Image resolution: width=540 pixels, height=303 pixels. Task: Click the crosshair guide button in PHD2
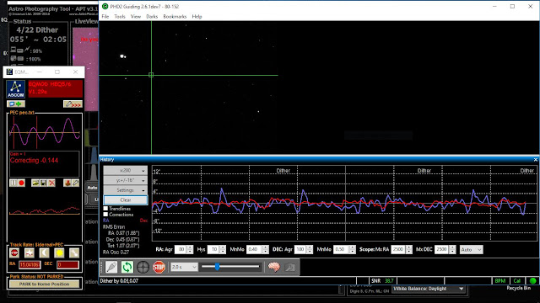coord(143,267)
